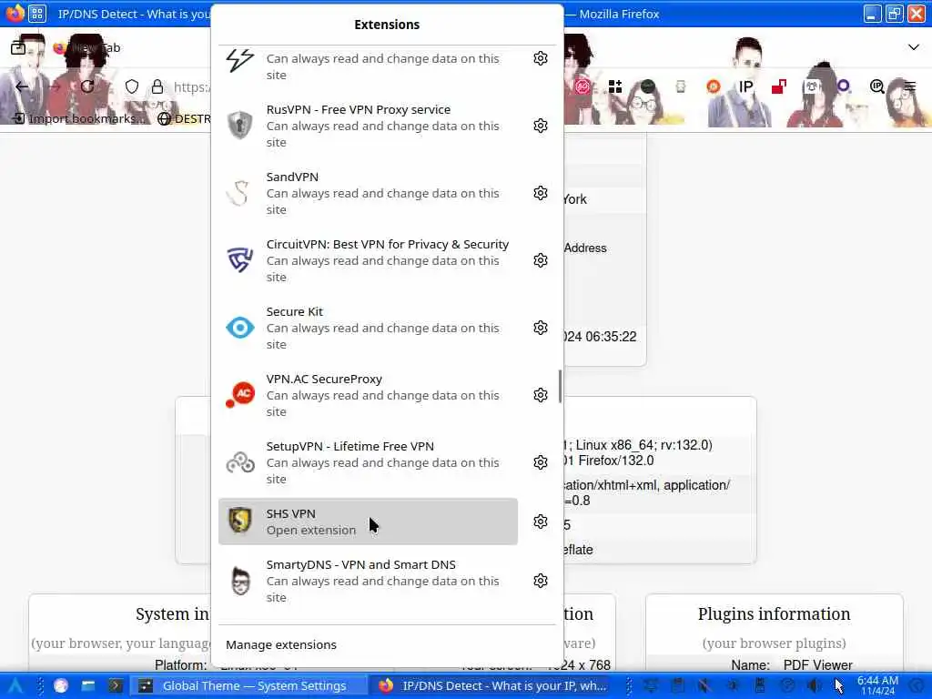Launch the terminal icon in taskbar
The height and width of the screenshot is (699, 932).
(116, 685)
